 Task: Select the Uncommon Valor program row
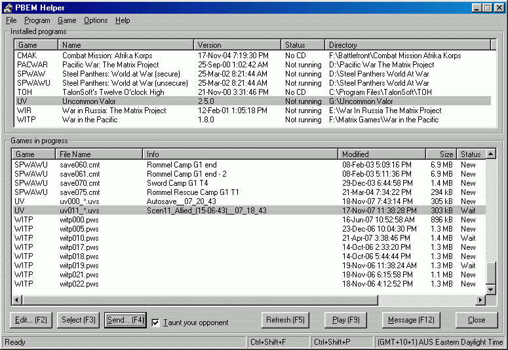point(254,101)
